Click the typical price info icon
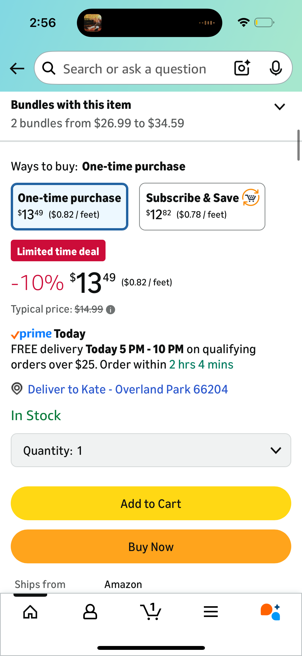302x656 pixels. click(111, 310)
